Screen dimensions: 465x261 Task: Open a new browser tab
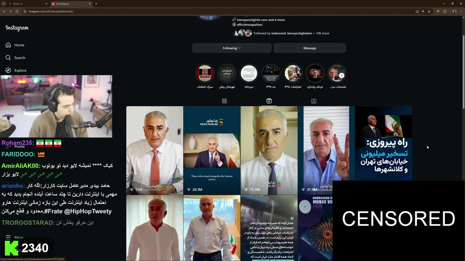tap(96, 4)
